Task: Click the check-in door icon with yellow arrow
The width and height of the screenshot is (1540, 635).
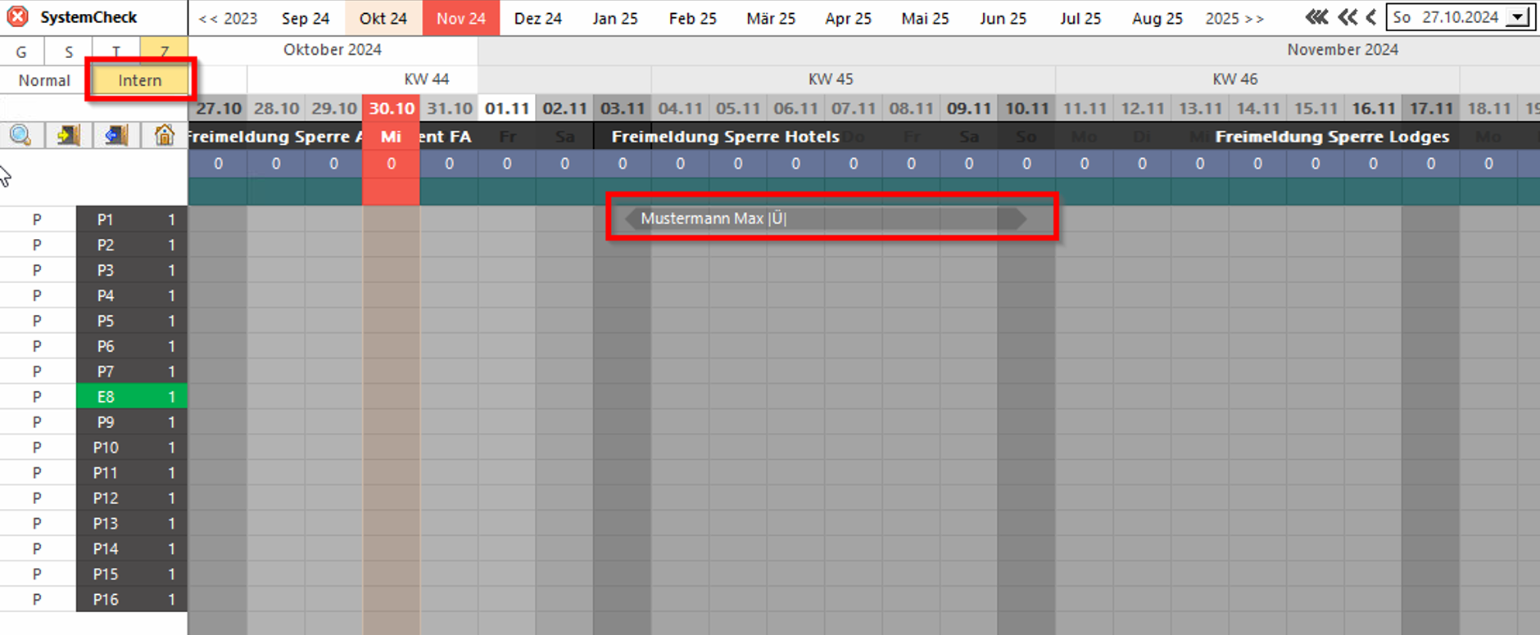Action: click(69, 135)
